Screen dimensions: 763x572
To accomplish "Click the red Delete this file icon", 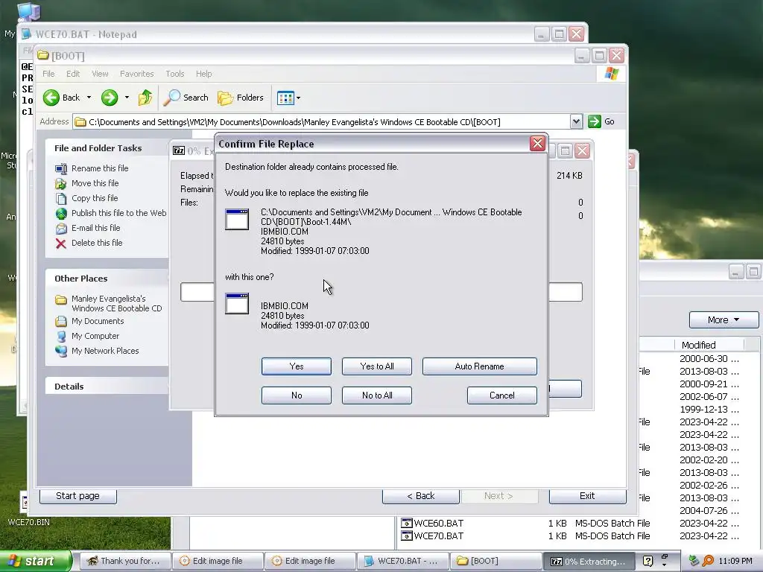I will click(61, 244).
